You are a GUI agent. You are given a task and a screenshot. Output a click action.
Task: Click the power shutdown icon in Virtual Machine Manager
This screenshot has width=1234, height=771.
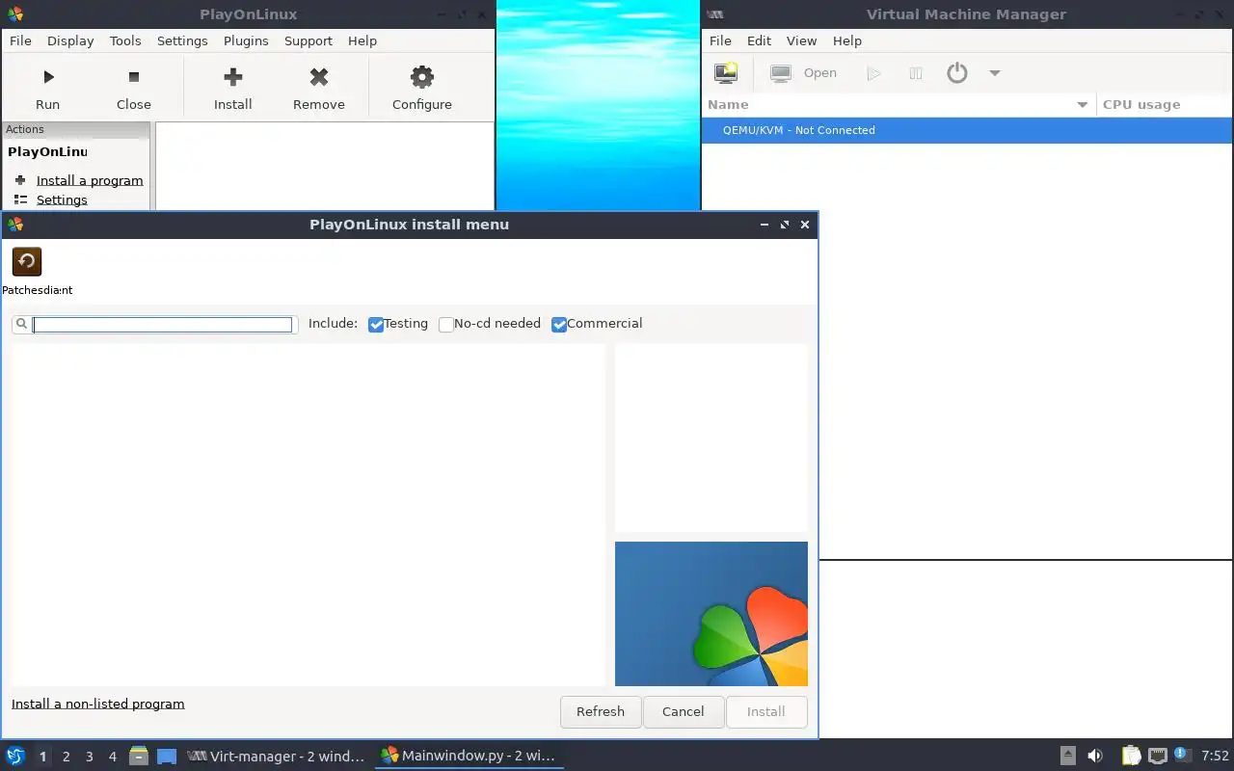956,73
